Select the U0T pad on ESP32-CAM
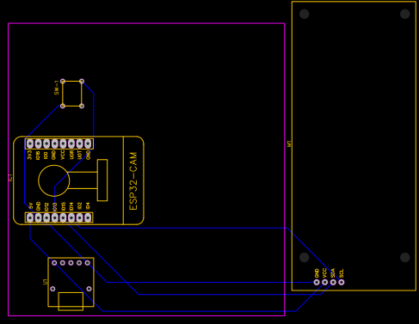 pos(80,144)
